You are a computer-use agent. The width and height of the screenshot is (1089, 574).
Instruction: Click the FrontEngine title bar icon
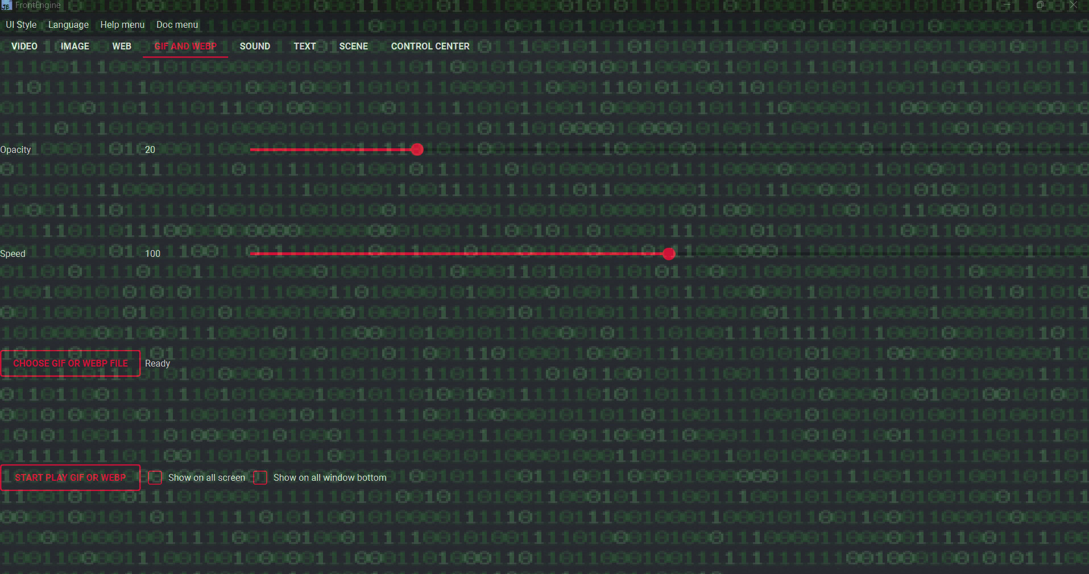(6, 5)
